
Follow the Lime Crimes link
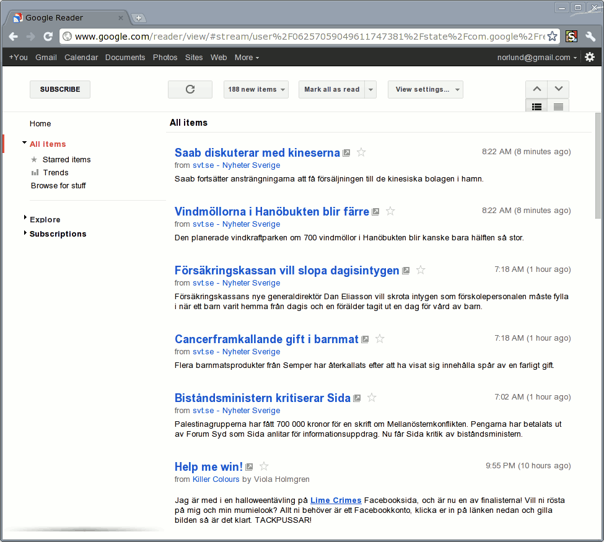336,500
